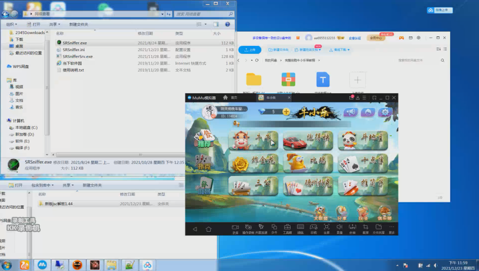Open MuMu mail notifications icon with badge

coord(351,97)
